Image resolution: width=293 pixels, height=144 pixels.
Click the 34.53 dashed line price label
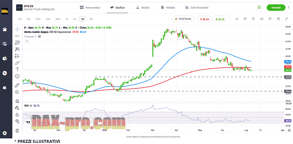point(287,77)
